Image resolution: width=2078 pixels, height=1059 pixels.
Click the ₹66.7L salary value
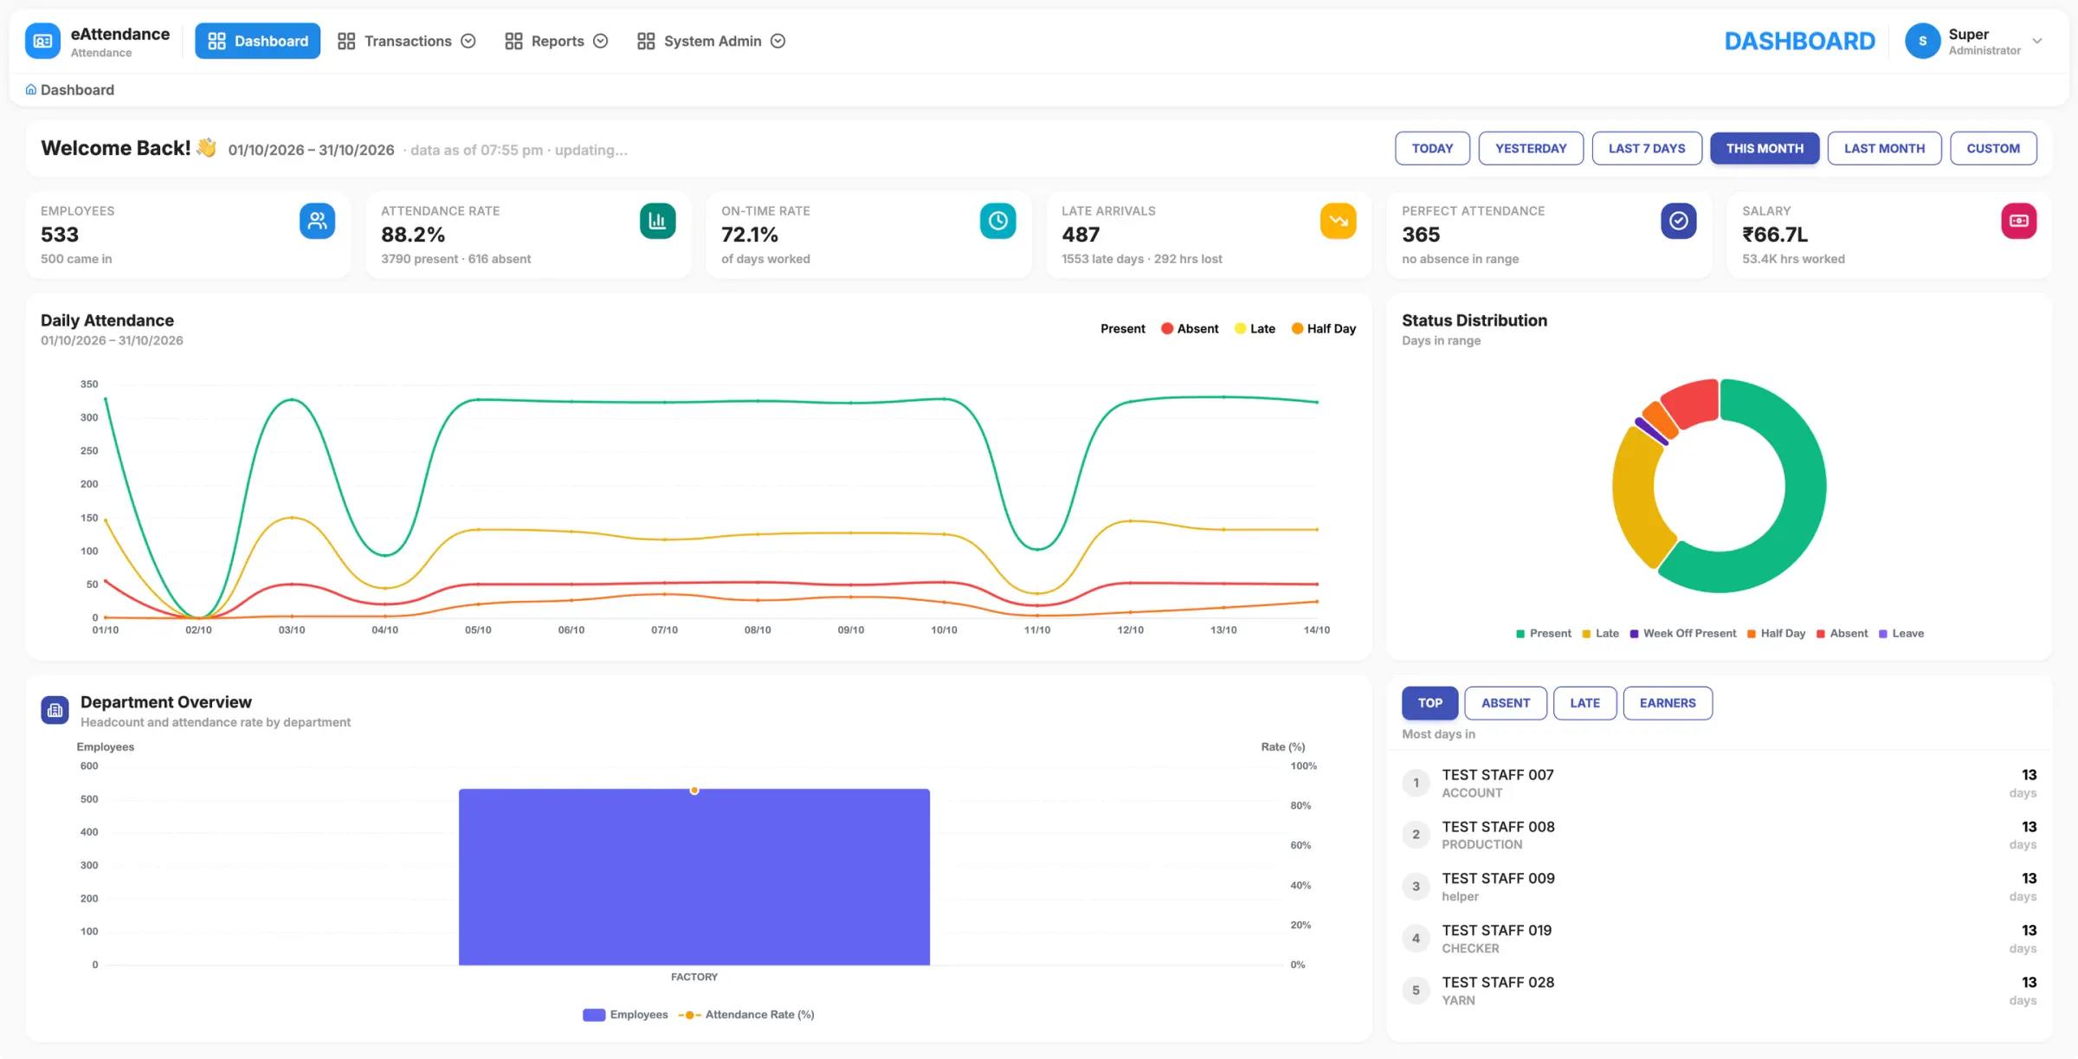tap(1774, 235)
